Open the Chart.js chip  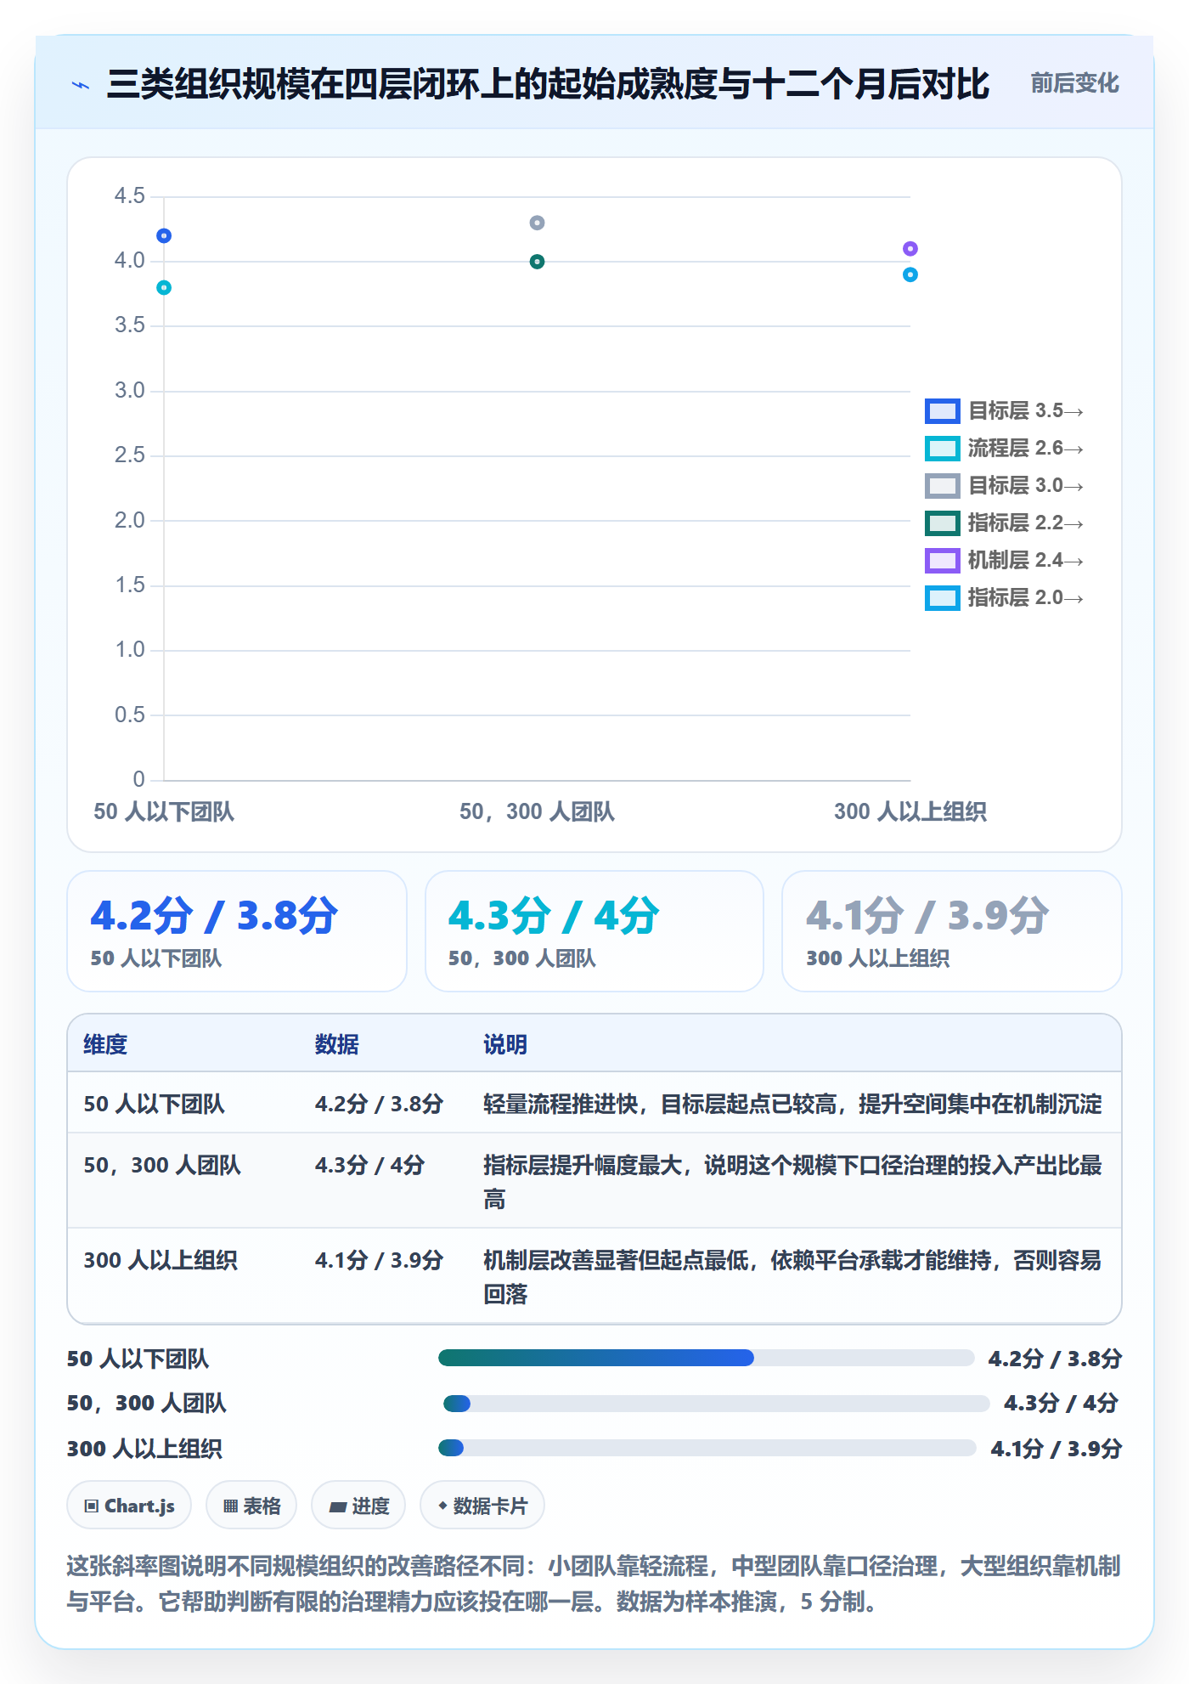129,1506
